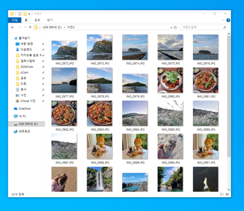Screen dimensions: 244x211
Task: Select the IMG_0990.JPG thumbnail
Action: pos(170,146)
